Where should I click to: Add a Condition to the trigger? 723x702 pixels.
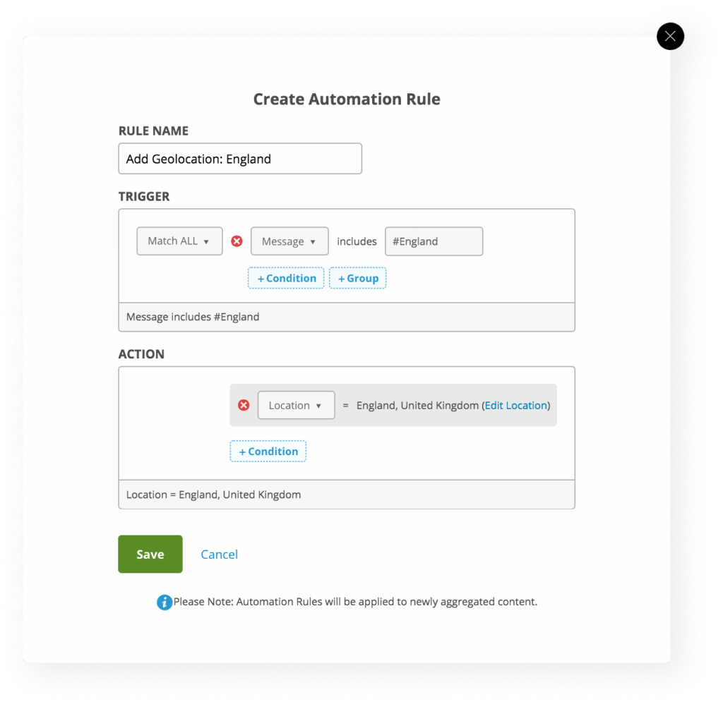[x=286, y=278]
